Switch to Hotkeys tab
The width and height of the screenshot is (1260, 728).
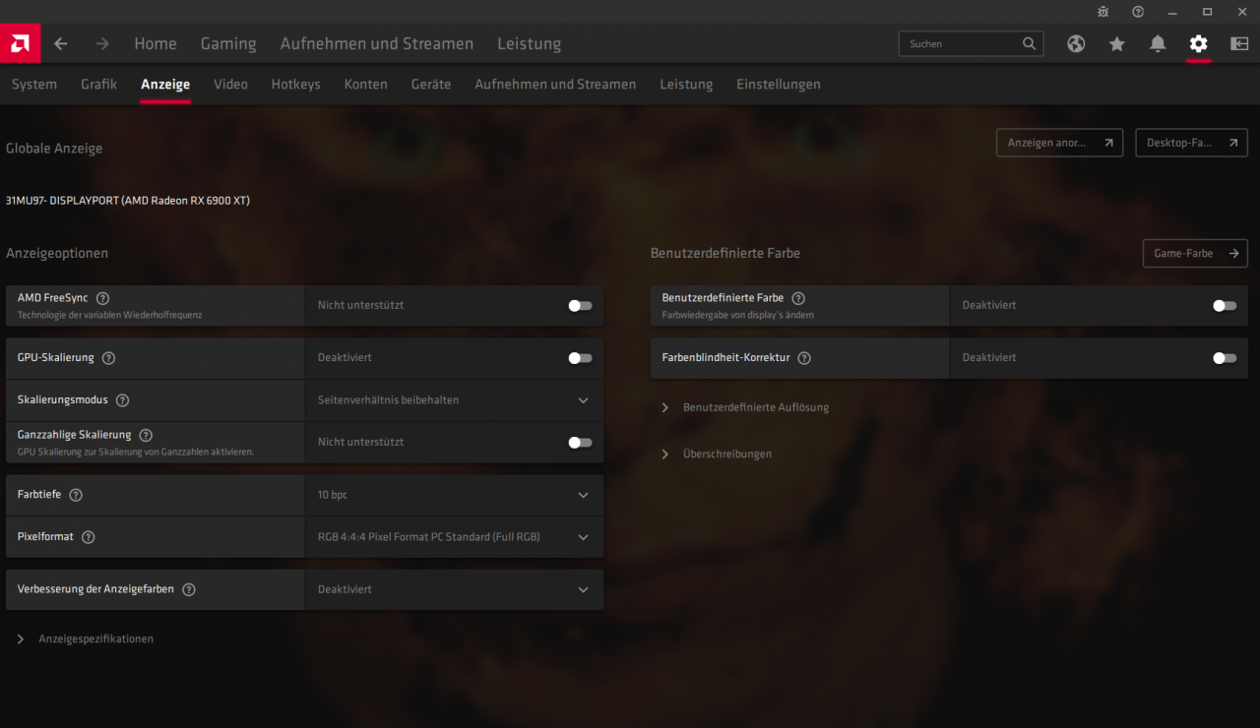(x=296, y=85)
